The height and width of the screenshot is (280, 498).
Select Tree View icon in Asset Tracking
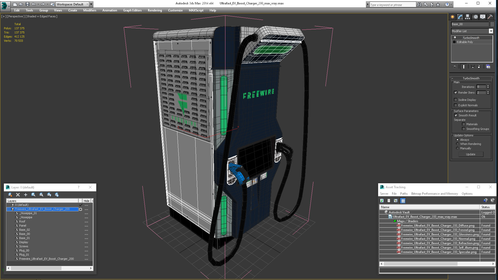pos(396,201)
